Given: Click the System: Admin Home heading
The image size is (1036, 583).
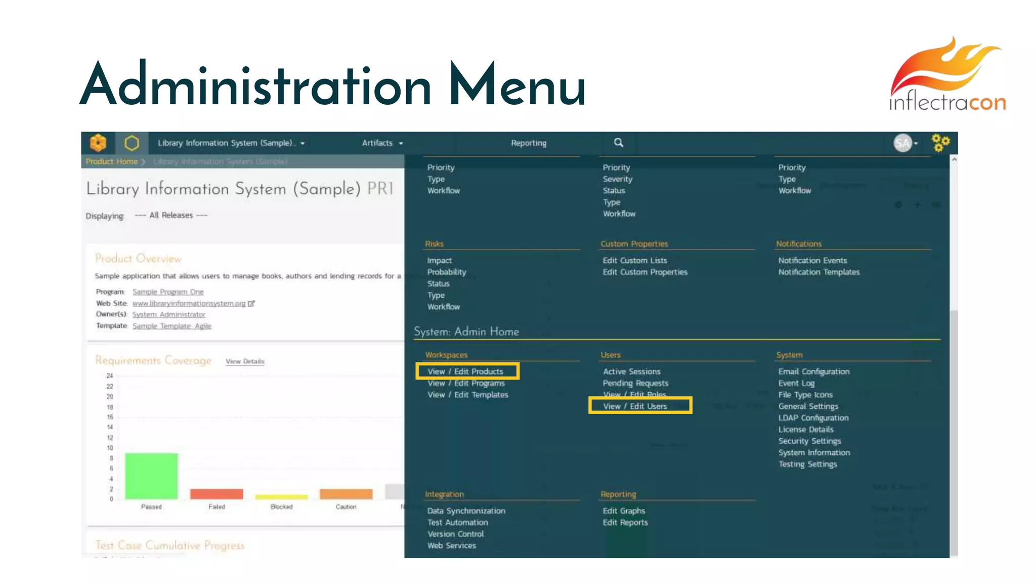Looking at the screenshot, I should tap(466, 332).
